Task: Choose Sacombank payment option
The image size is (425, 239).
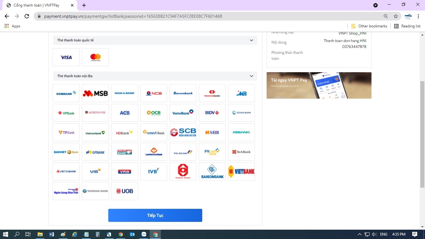Action: pos(183,93)
